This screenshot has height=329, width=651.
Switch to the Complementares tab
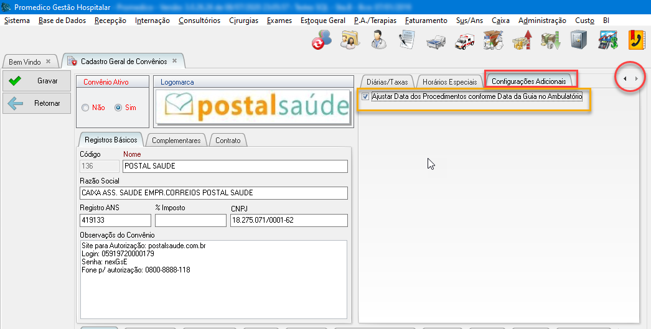(x=176, y=141)
